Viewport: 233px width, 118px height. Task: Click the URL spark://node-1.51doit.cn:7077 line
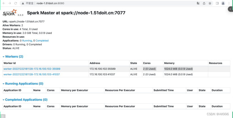pyautogui.click(x=23, y=22)
